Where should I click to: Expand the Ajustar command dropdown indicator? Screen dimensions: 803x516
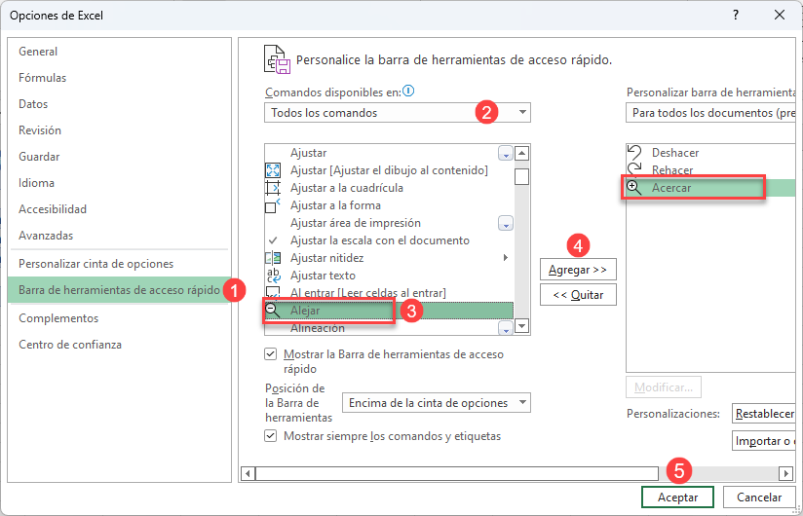(x=506, y=153)
